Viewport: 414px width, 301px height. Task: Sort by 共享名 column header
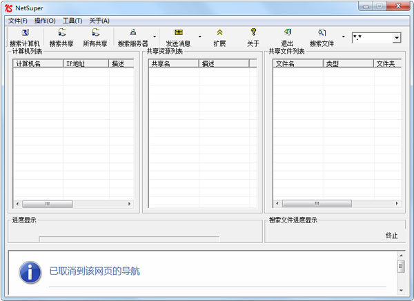coord(174,63)
